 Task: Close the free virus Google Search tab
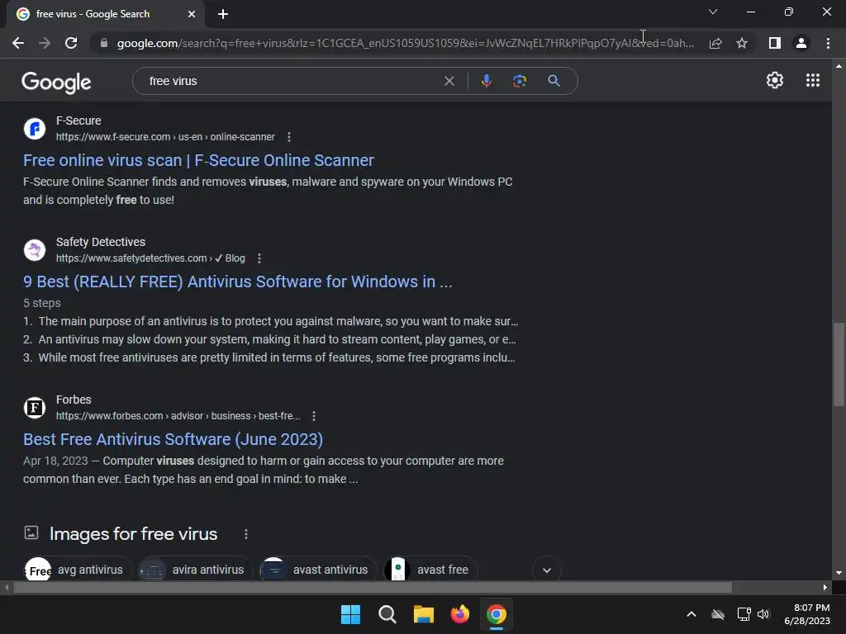[192, 14]
